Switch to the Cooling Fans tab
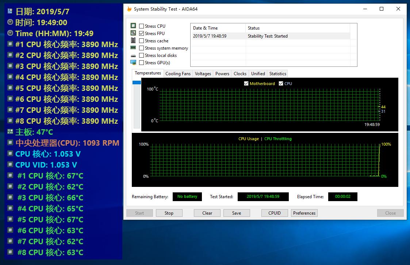Viewport: 410px width, 265px height. pyautogui.click(x=178, y=74)
